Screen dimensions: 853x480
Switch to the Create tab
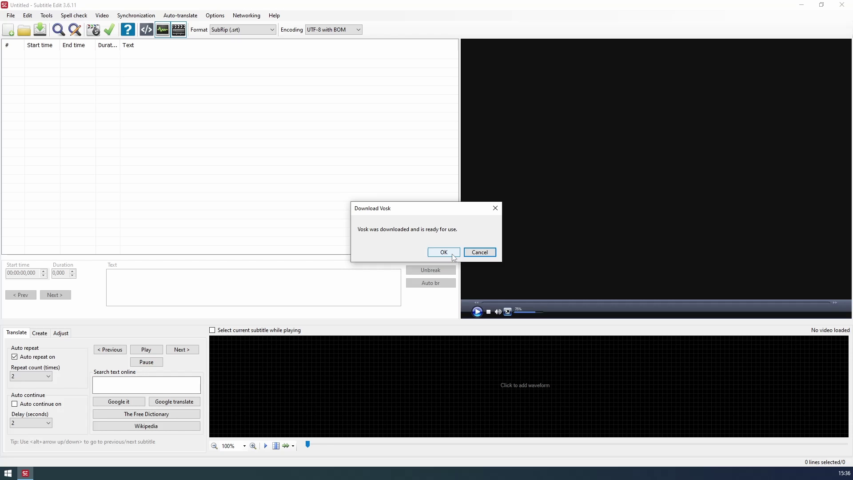[40, 333]
